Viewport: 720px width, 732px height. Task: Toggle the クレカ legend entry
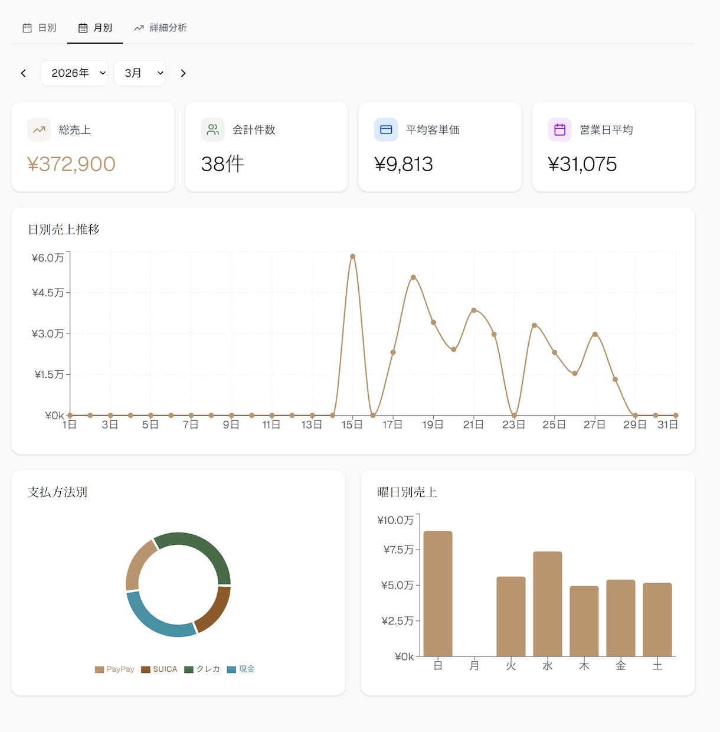[202, 669]
